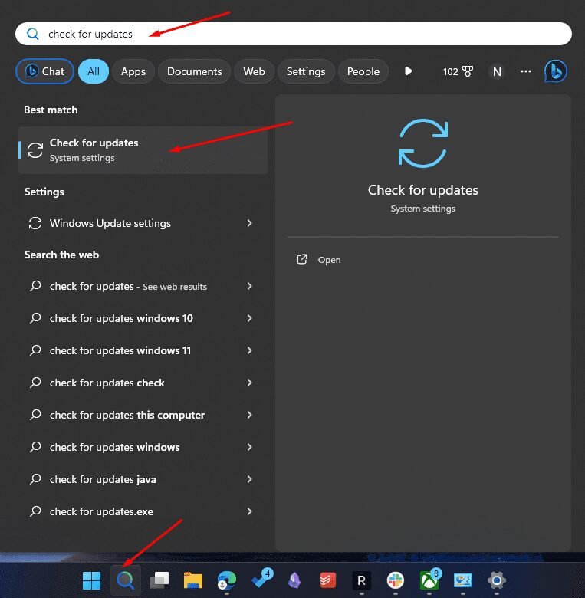
Task: Select the Documents filter tab
Action: coord(194,71)
